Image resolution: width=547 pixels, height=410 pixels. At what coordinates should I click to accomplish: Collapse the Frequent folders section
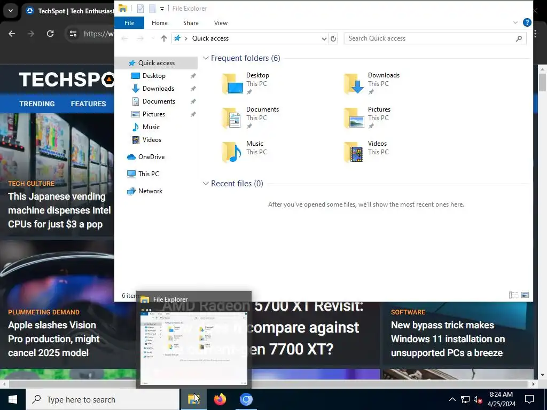[206, 58]
